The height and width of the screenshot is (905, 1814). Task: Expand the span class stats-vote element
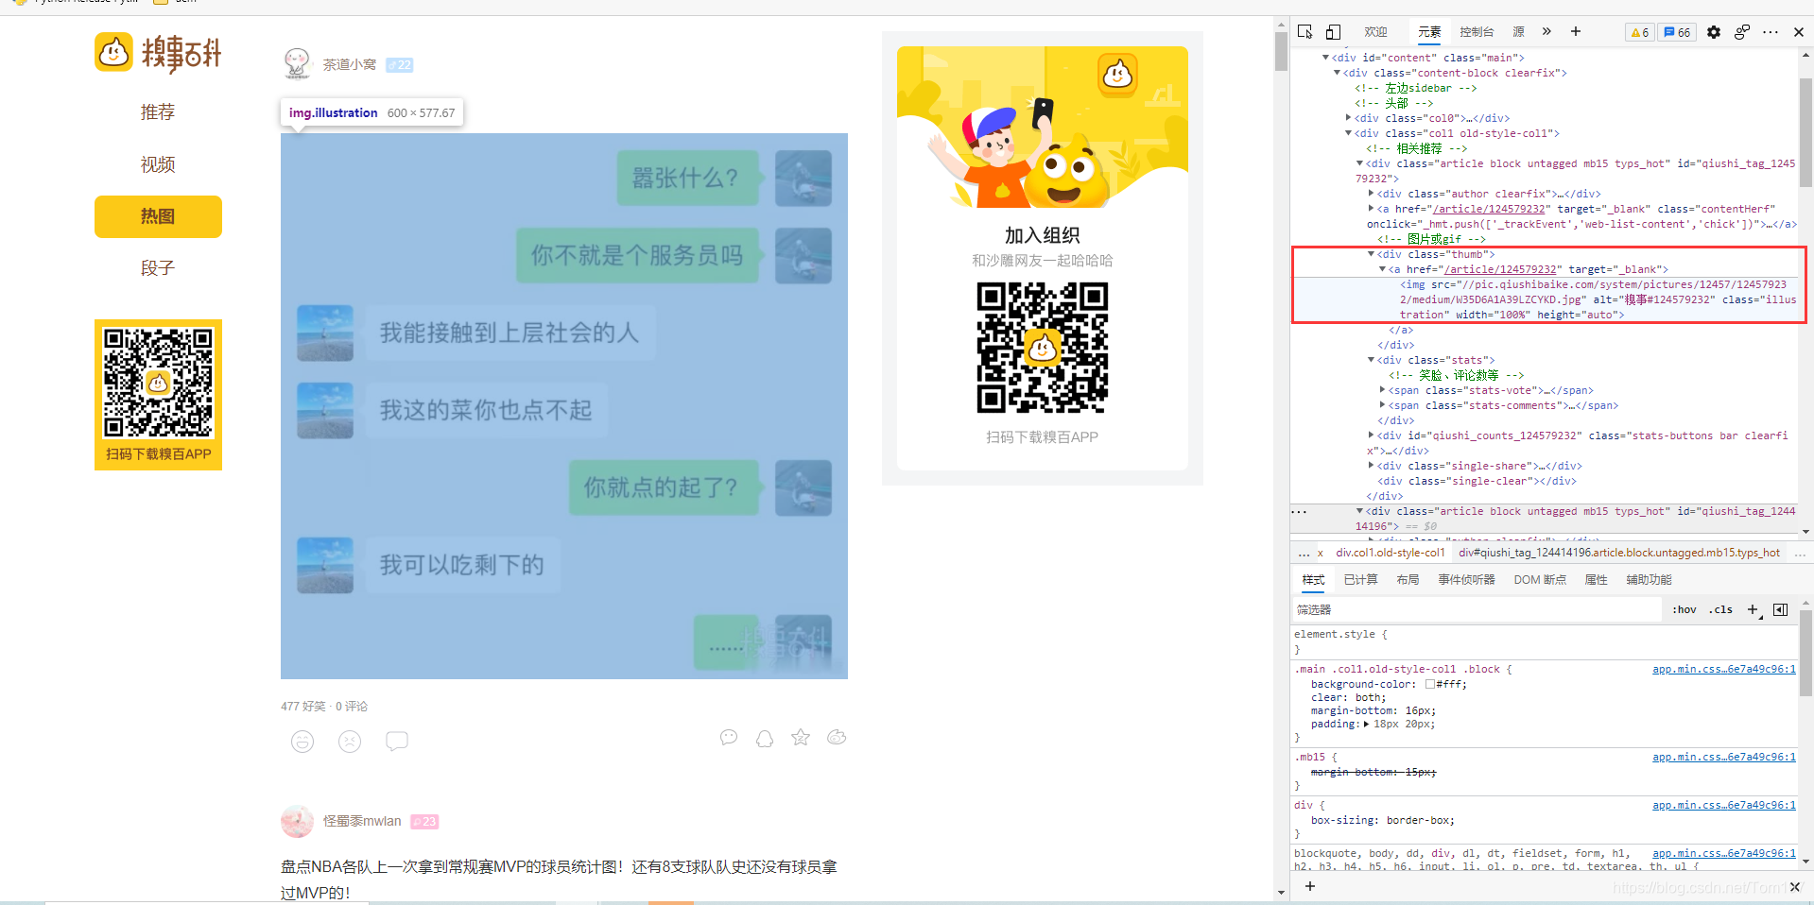tap(1383, 390)
